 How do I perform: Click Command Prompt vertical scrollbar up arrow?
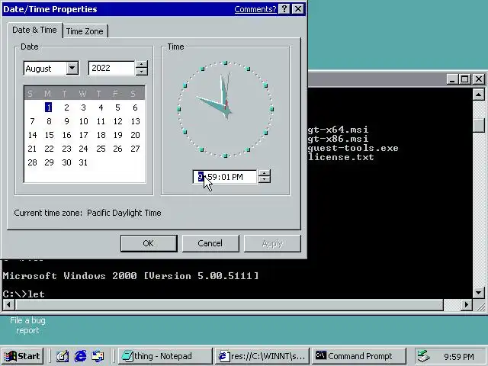[478, 95]
